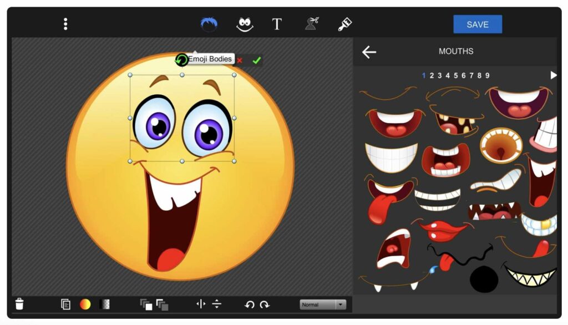Flip the selection horizontally

pyautogui.click(x=201, y=303)
